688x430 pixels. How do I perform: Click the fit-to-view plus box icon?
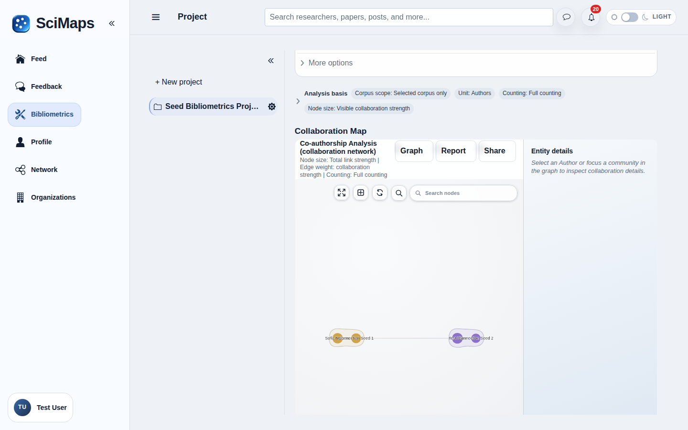tap(361, 193)
